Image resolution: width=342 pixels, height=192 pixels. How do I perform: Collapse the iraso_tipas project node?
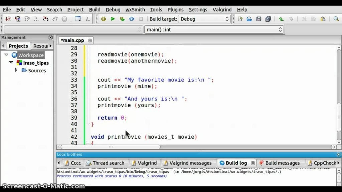click(11, 62)
